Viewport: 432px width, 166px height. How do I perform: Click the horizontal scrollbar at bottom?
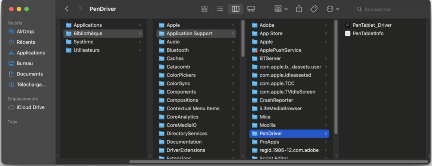click(278, 162)
